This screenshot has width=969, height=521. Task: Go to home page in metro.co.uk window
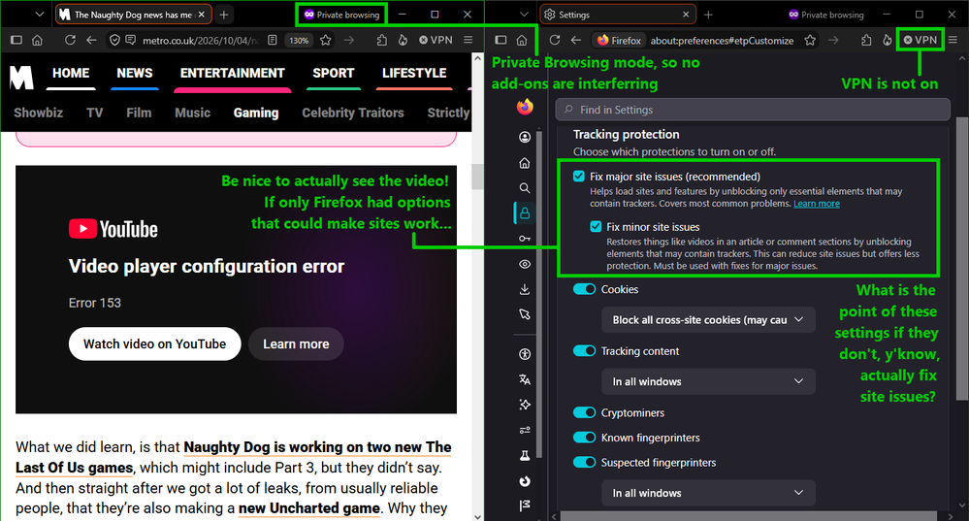pyautogui.click(x=37, y=40)
